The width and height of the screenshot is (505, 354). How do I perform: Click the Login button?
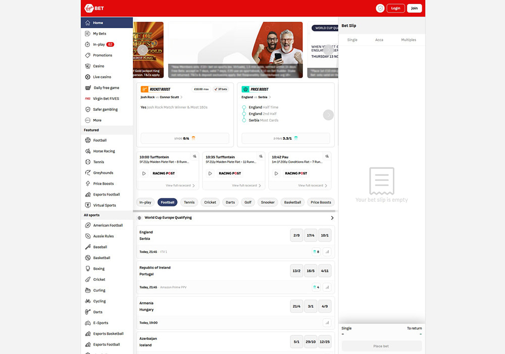(x=395, y=8)
